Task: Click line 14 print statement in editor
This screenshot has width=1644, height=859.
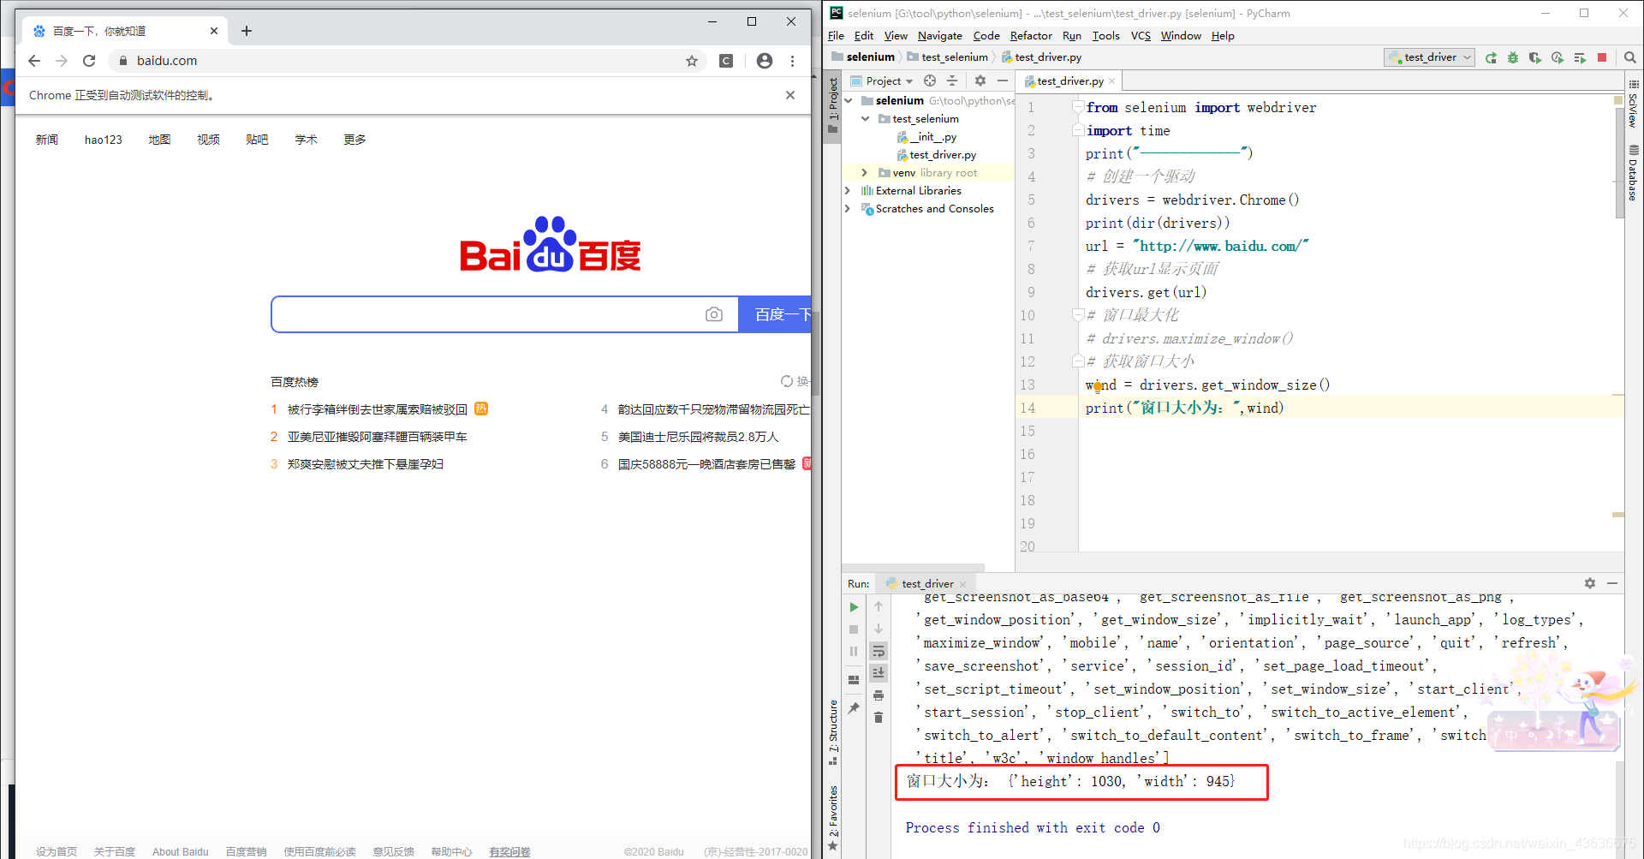Action: (1185, 409)
